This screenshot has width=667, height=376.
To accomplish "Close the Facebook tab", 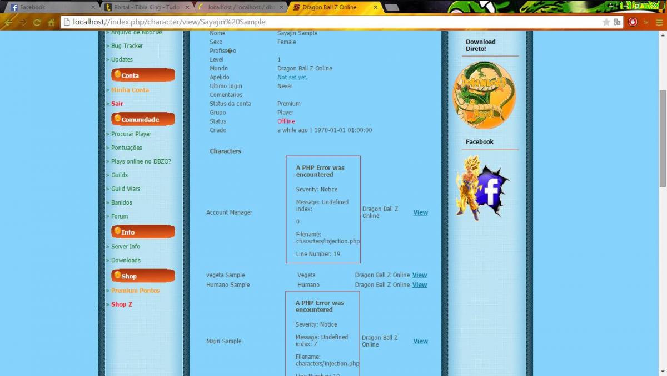I will [x=93, y=8].
